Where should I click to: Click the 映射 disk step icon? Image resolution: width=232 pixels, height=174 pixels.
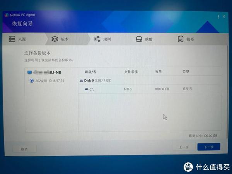click(x=139, y=39)
